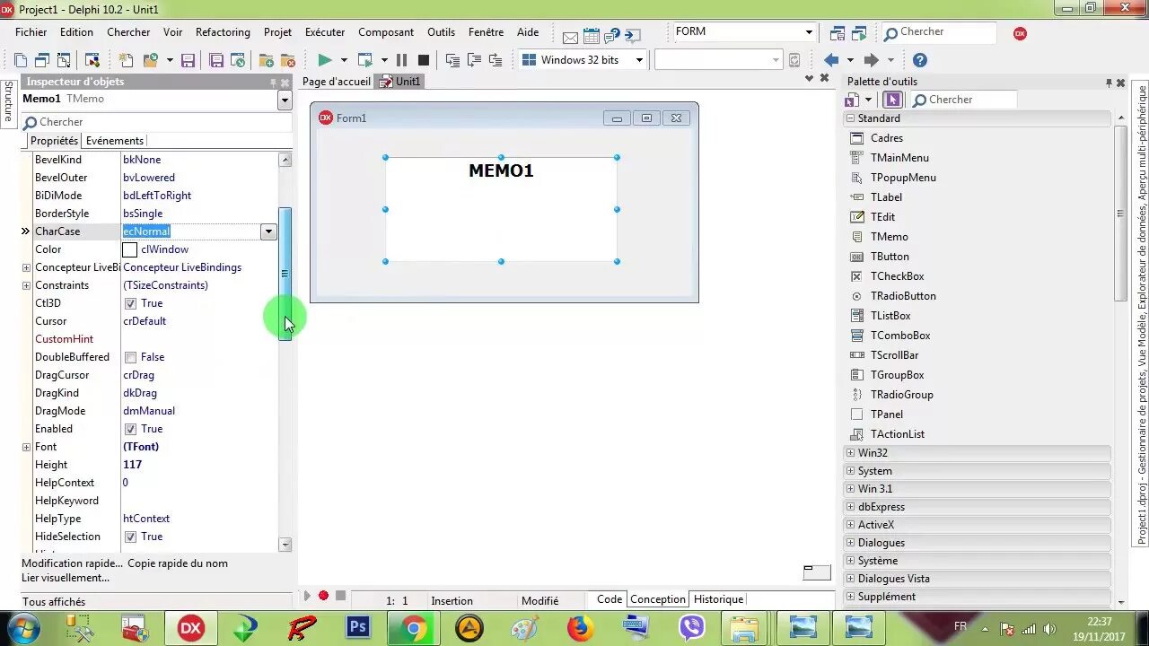
Task: Click the TEdit component icon in palette
Action: click(x=856, y=217)
